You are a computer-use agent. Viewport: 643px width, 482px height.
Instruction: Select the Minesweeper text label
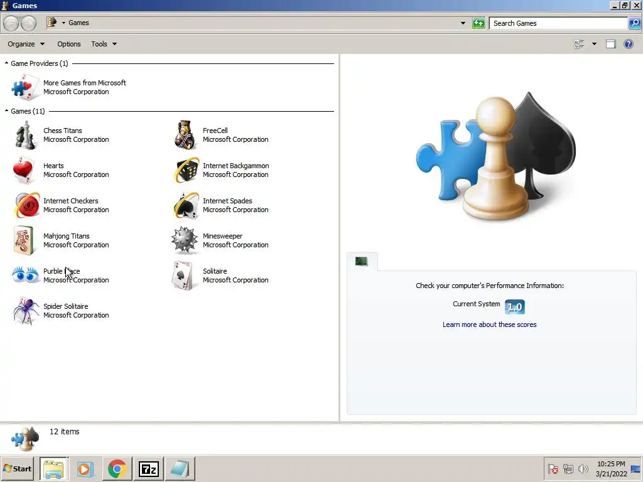click(x=223, y=236)
